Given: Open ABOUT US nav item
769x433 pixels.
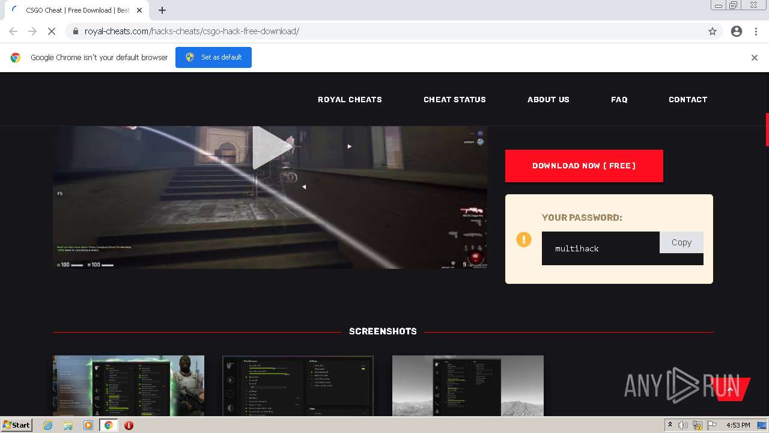Looking at the screenshot, I should 549,100.
